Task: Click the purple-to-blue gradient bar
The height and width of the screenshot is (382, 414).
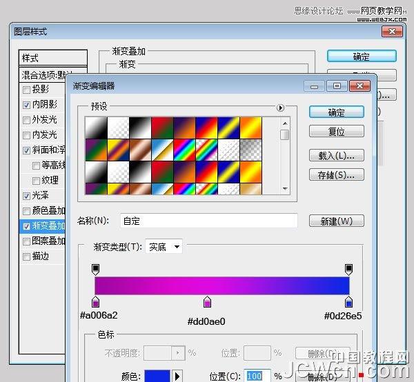Action: (222, 285)
